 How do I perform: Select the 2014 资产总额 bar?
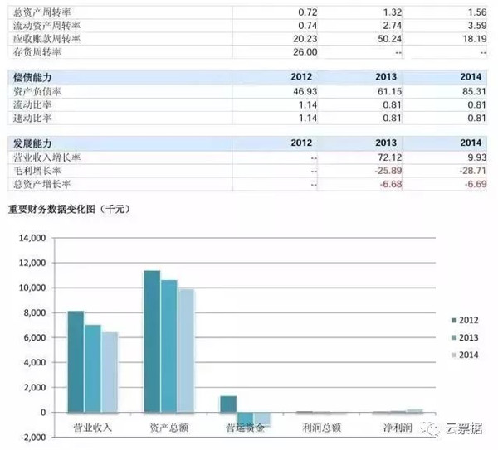pos(186,351)
